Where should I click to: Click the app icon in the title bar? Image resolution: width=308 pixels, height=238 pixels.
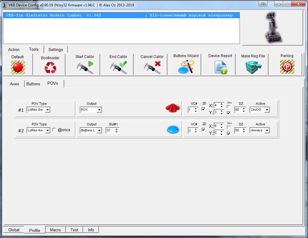4,5
